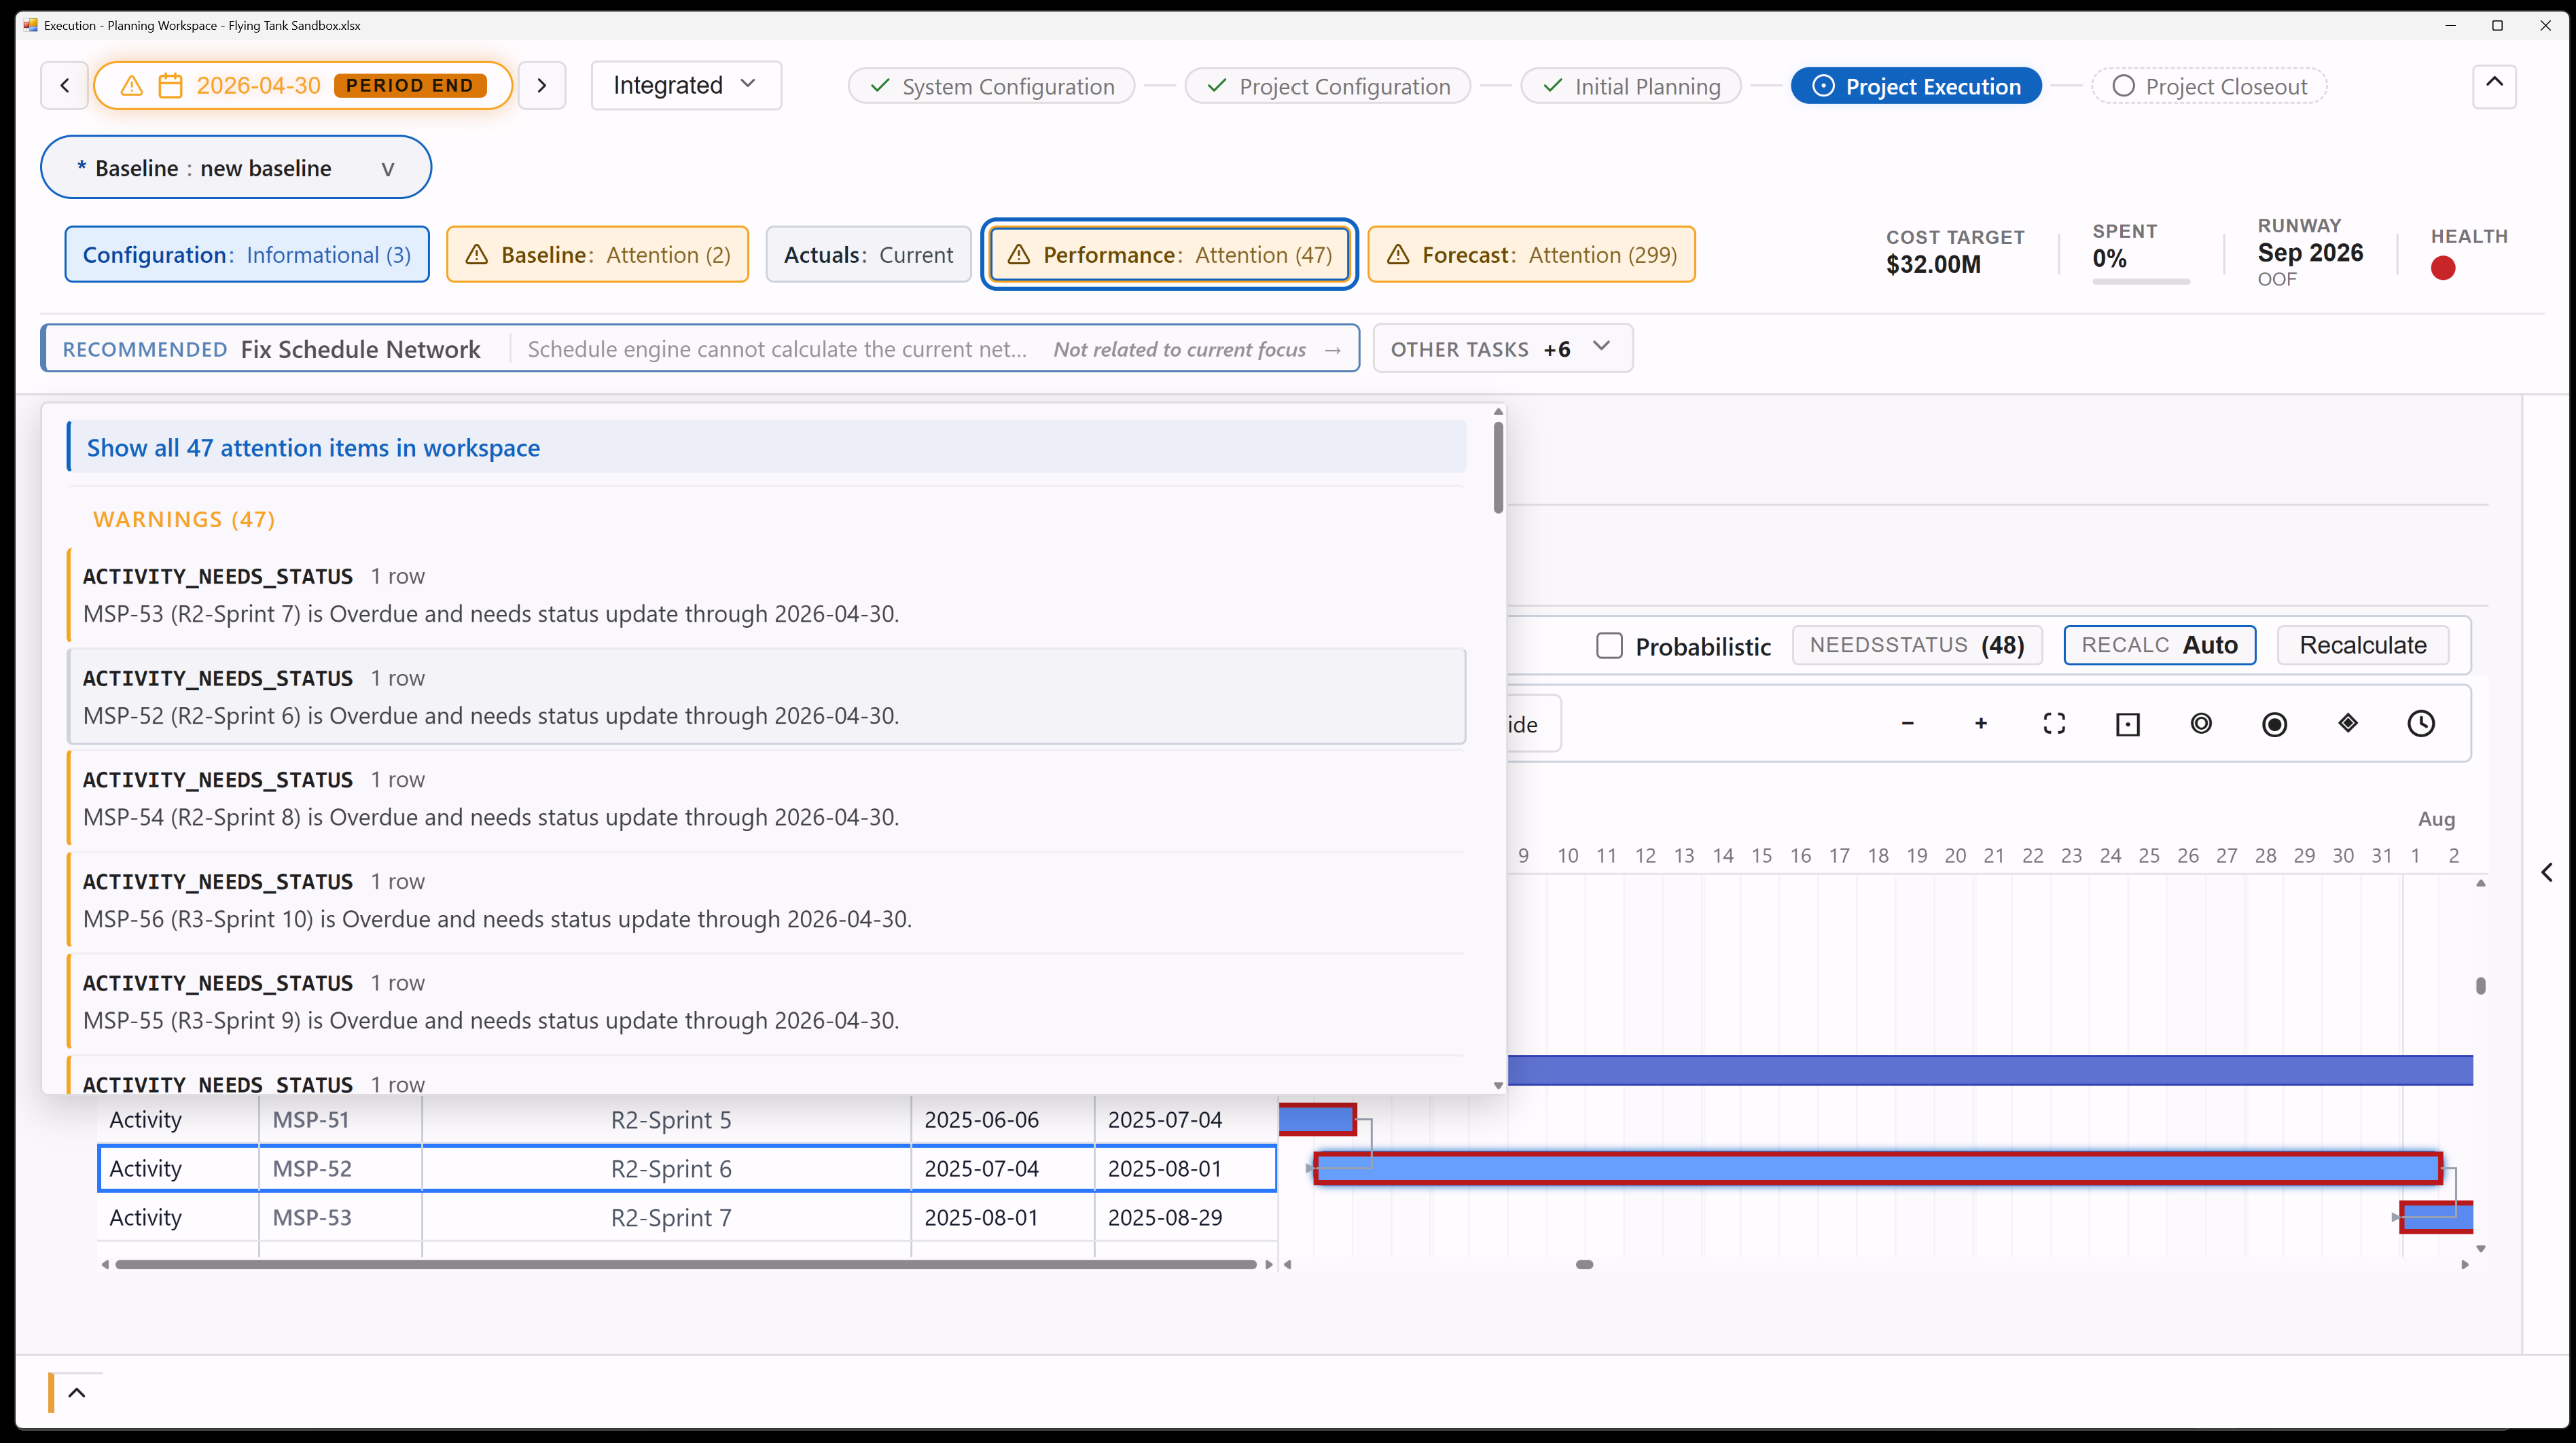
Task: Enable the Probabilistic checkbox
Action: tap(1609, 645)
